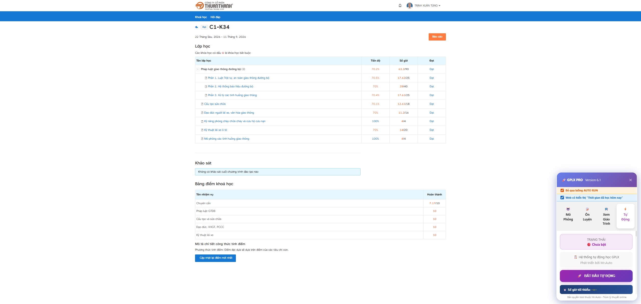
Task: Click document icon beside Đạo đức người lái xe
Action: tap(202, 113)
